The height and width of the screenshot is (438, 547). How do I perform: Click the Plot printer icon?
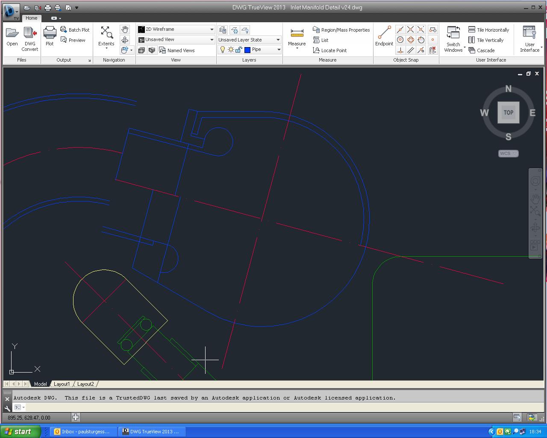click(x=50, y=33)
